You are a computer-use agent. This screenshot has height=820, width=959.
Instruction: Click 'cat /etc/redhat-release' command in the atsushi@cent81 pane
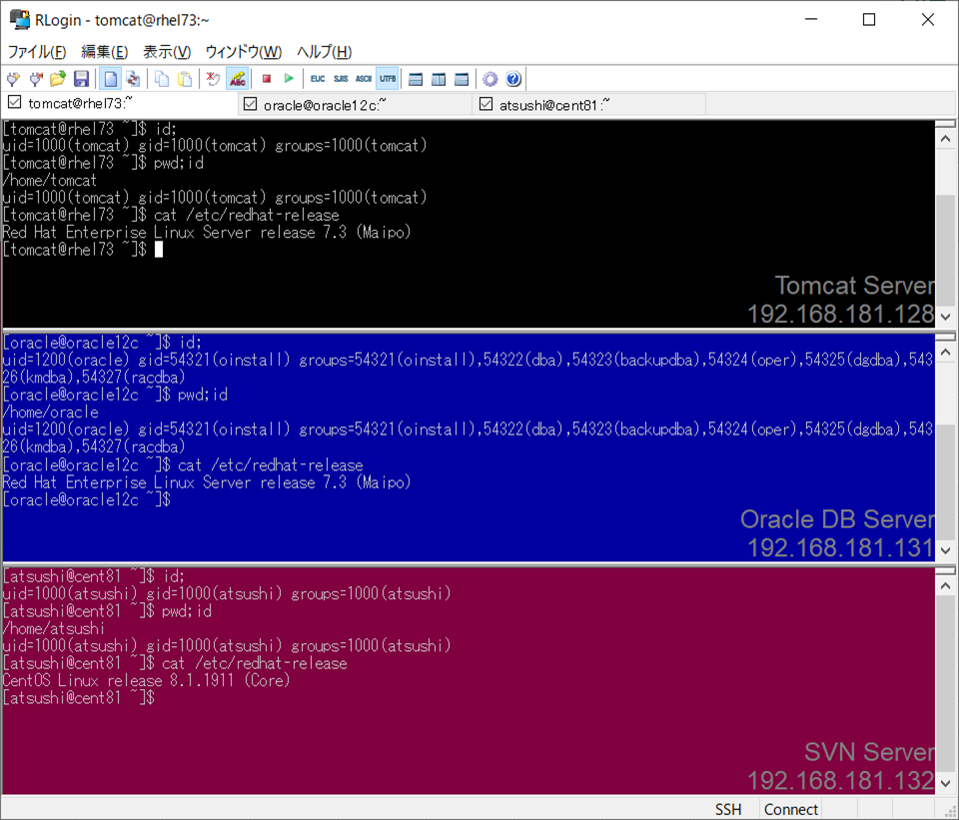pos(255,663)
